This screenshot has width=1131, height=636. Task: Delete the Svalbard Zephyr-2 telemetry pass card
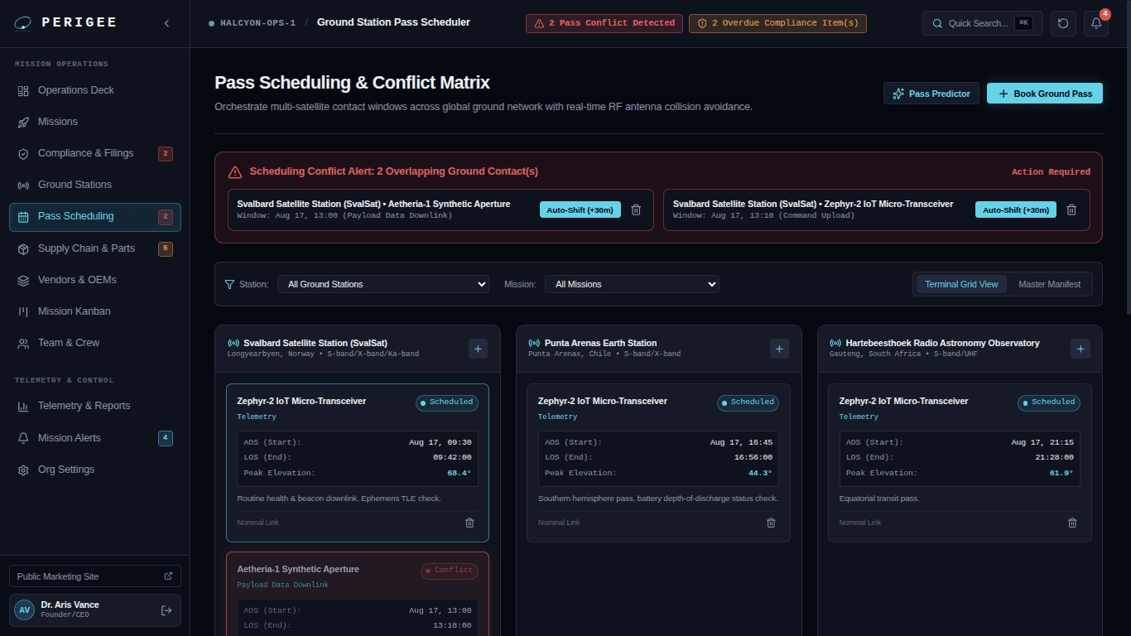pyautogui.click(x=469, y=523)
